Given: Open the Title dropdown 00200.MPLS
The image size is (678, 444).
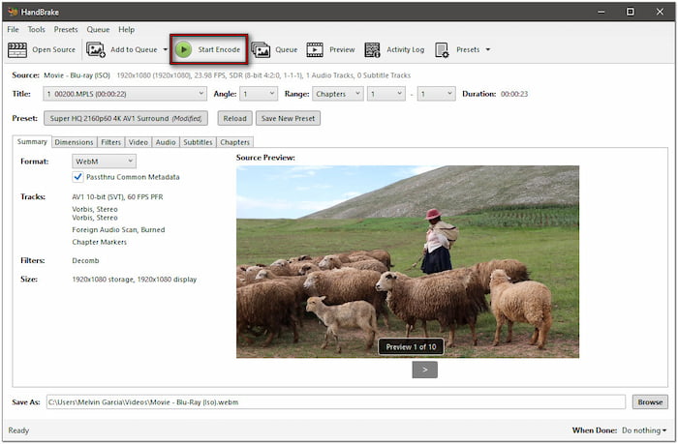Looking at the screenshot, I should click(x=125, y=94).
